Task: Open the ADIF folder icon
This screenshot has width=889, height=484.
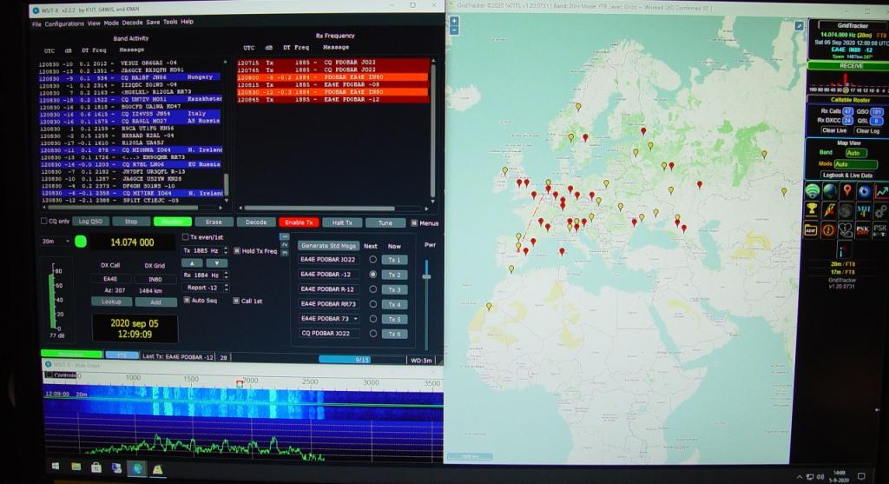Action: 812,229
